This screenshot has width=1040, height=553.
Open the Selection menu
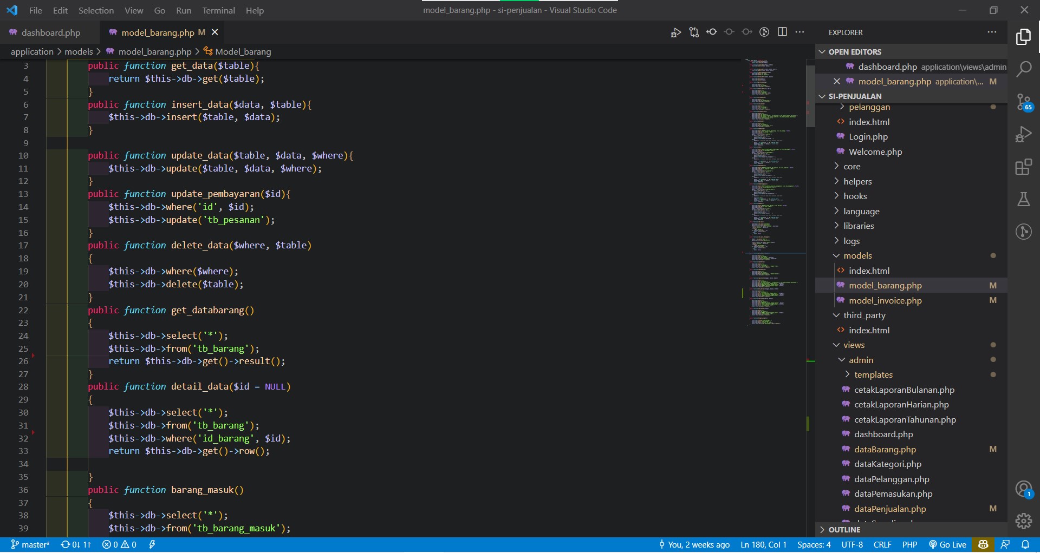coord(96,10)
